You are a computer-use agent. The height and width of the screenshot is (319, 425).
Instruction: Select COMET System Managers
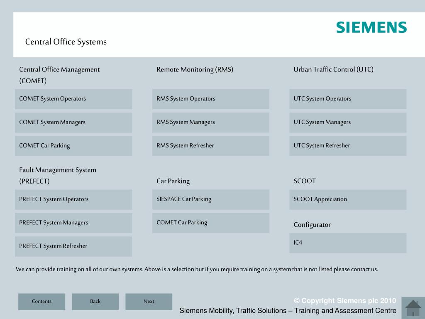click(x=73, y=123)
